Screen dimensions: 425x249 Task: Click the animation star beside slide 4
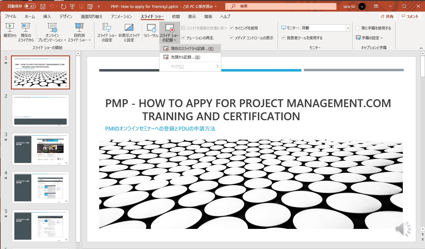tap(6, 178)
